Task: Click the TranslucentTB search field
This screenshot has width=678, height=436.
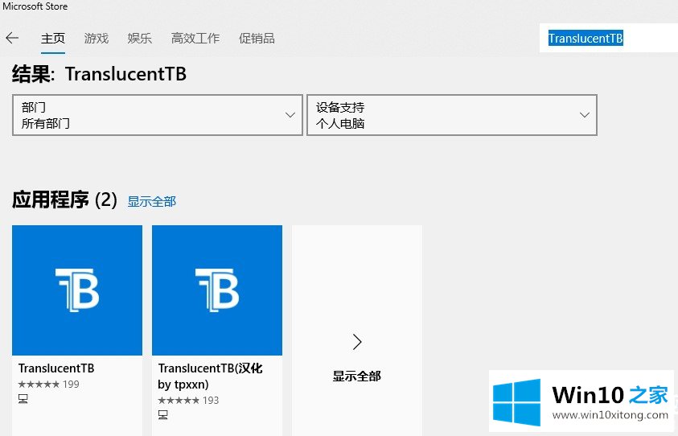Action: (608, 38)
